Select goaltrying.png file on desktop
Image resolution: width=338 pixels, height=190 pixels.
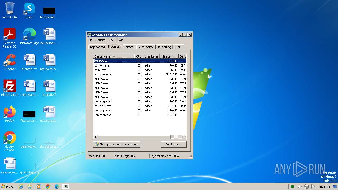(x=29, y=168)
